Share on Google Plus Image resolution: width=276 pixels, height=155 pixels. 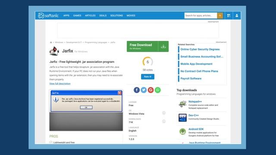tap(151, 90)
